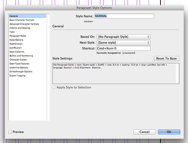Toggle Apply Style to Selection checkbox

click(x=54, y=87)
